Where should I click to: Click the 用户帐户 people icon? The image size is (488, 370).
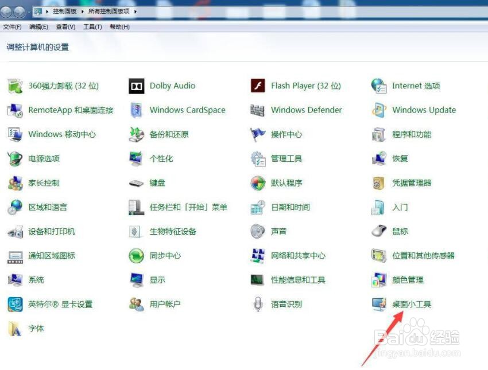point(136,304)
